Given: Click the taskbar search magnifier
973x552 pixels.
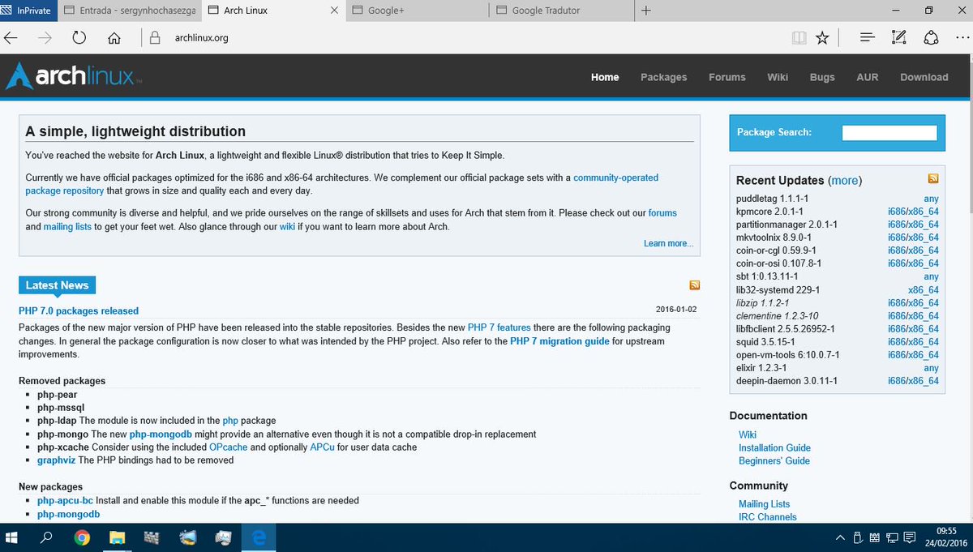Looking at the screenshot, I should [47, 537].
